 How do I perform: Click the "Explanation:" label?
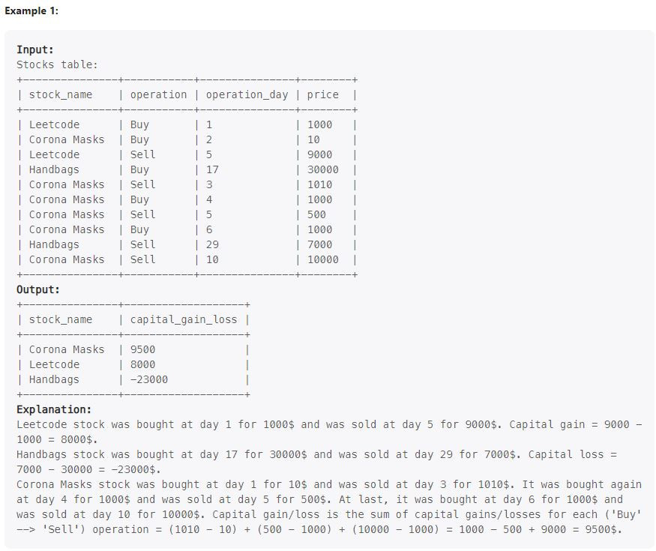[54, 409]
